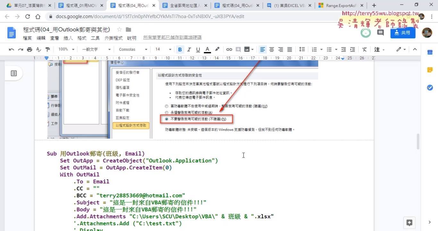Open the Consolas font dropdown

coord(133,49)
